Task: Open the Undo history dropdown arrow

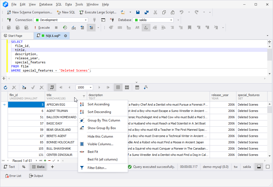Action: click(189, 12)
